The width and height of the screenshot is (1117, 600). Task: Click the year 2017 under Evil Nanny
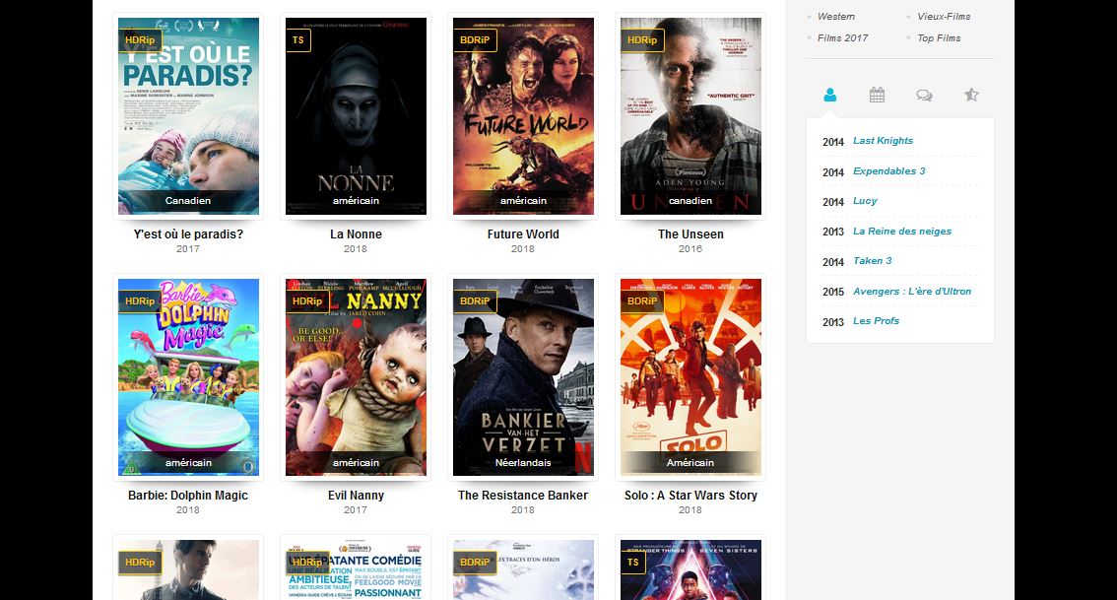(x=356, y=509)
